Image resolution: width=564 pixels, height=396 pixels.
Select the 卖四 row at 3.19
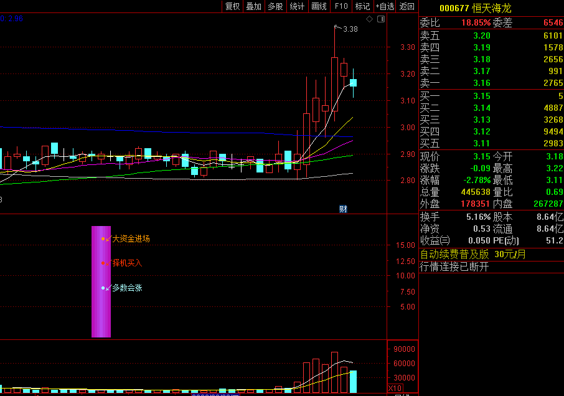[491, 47]
